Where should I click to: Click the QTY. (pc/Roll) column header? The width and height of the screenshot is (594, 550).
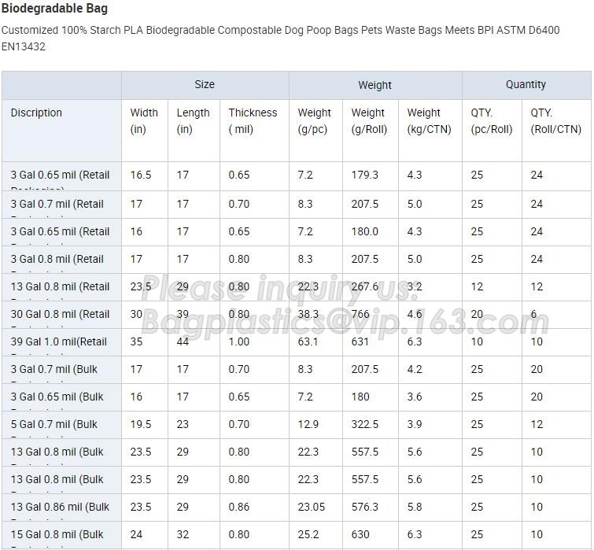(492, 121)
